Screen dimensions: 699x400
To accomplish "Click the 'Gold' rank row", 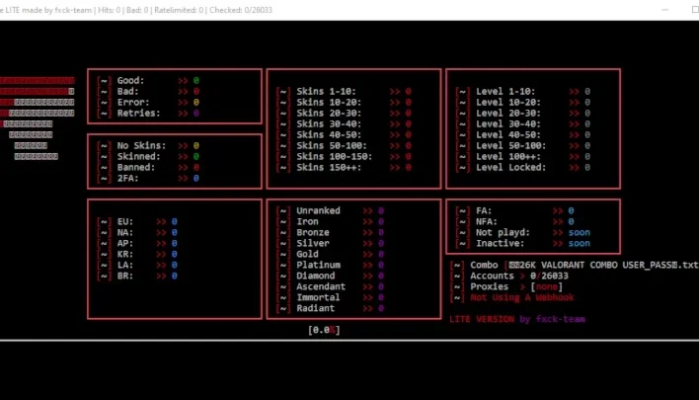I will (331, 254).
